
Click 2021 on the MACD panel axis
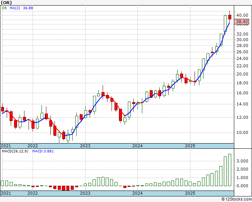point(6,193)
